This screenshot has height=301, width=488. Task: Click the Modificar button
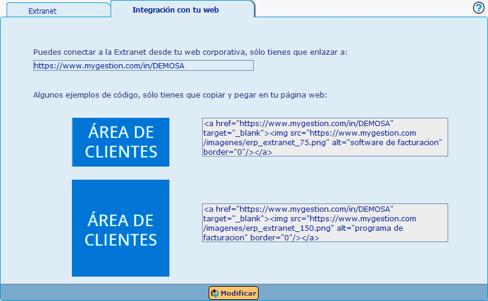pos(234,293)
